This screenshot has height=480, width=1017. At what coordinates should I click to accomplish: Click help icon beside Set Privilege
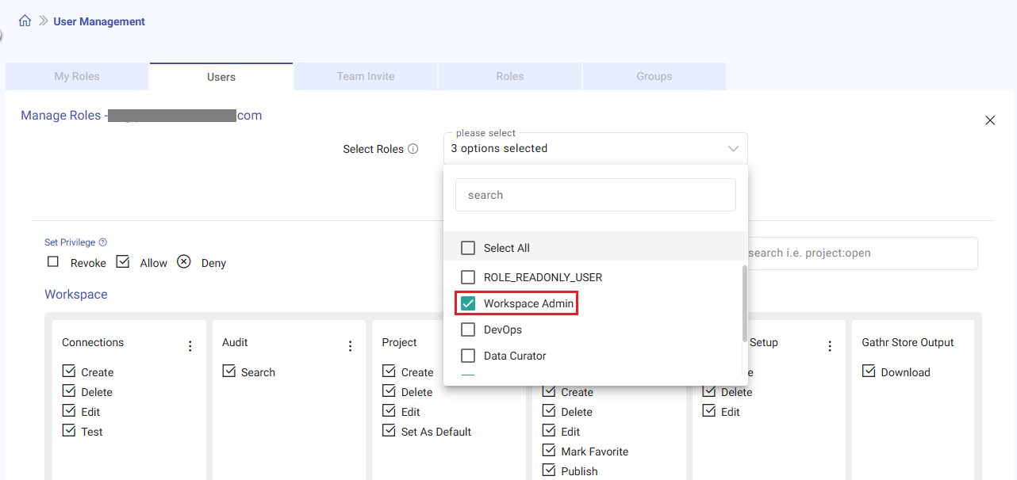pos(102,242)
